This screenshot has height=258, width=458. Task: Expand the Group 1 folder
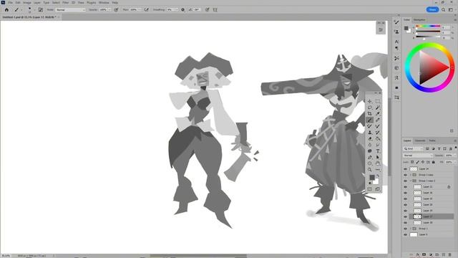coord(410,229)
